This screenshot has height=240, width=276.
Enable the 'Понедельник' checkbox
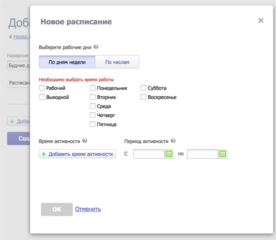93,88
